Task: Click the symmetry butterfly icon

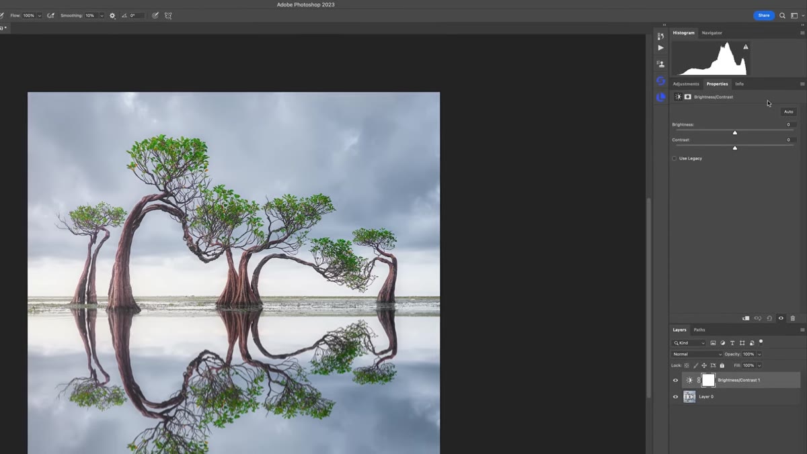Action: point(168,15)
